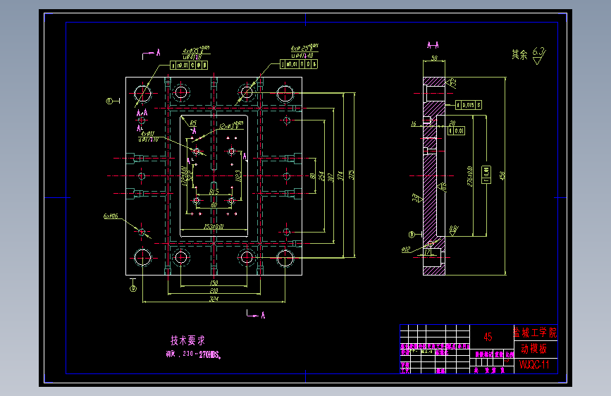Screen dimensions: 611x396
Task: Select the ø12 hole callout on section view
Action: pyautogui.click(x=406, y=249)
